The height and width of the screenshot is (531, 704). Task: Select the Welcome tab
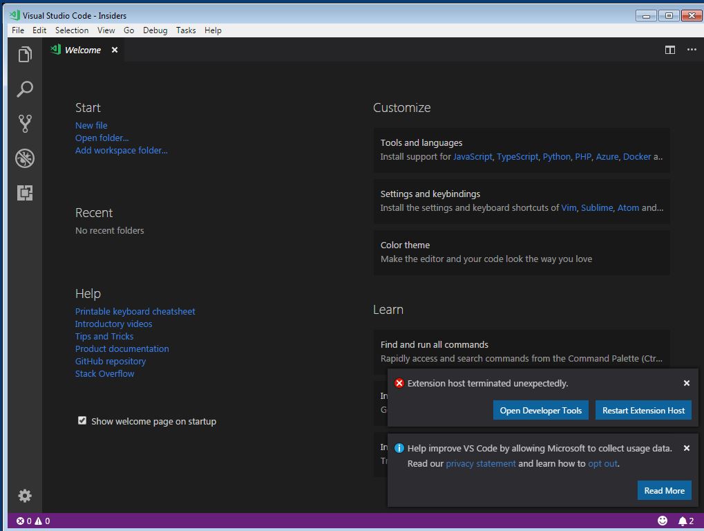tap(83, 50)
